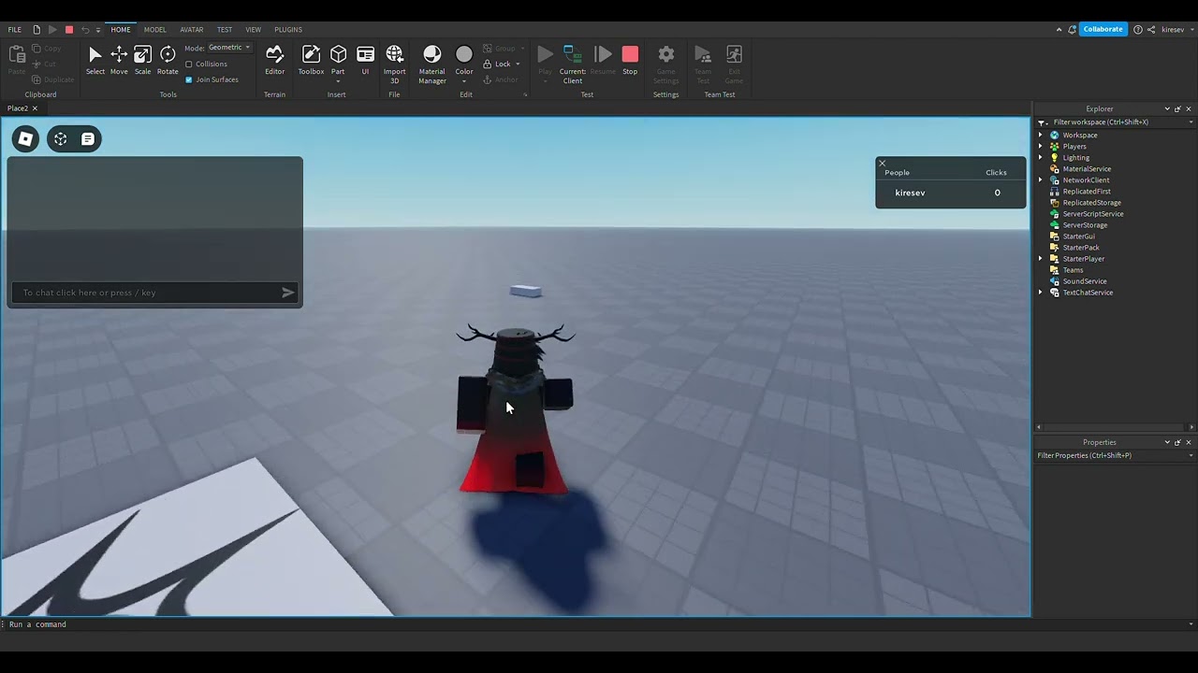Activate the Move tool

point(119,61)
